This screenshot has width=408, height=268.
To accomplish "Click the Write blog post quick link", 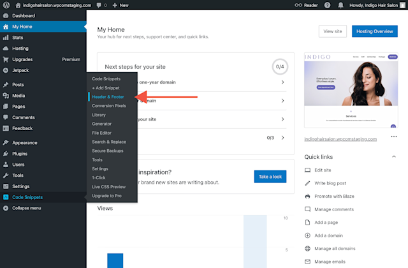I will [330, 183].
